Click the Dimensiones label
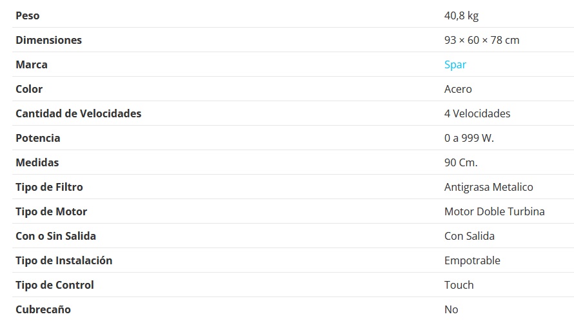 point(48,40)
